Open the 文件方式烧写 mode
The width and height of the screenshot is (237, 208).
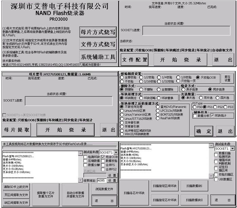tap(98, 44)
